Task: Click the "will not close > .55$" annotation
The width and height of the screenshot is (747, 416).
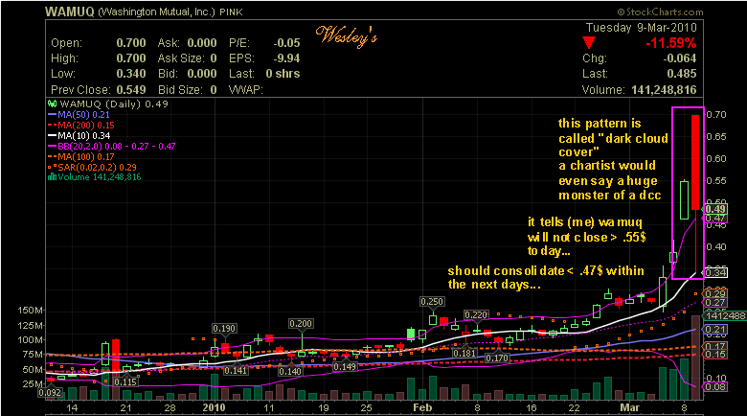Action: pos(587,237)
